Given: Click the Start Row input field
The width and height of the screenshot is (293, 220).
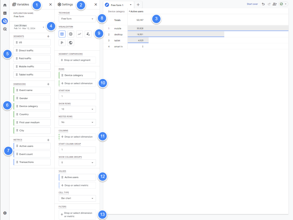Looking at the screenshot, I should (x=77, y=96).
